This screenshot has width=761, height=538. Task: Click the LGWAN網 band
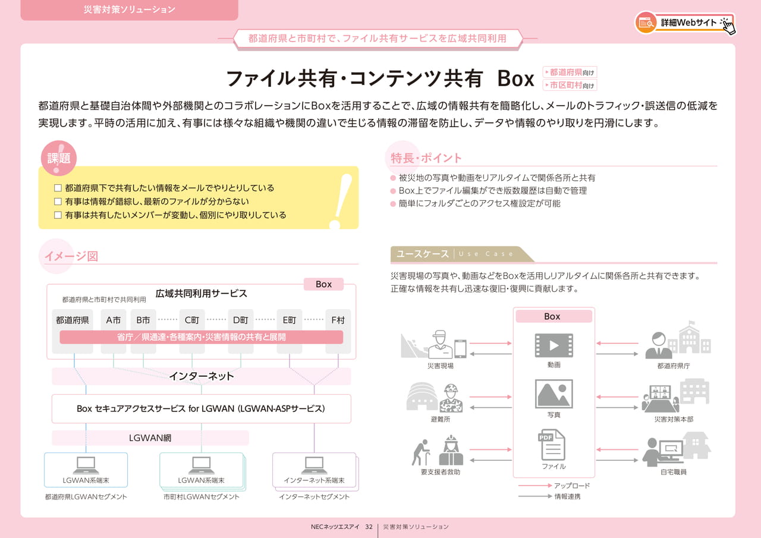click(x=150, y=438)
